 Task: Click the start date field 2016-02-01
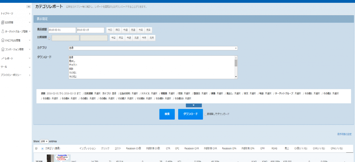[x=62, y=30]
